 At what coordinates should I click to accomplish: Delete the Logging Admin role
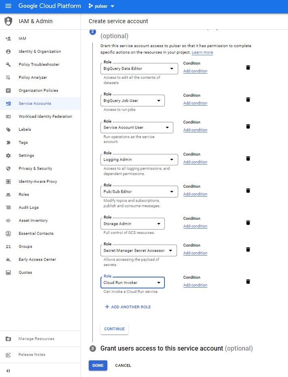(x=248, y=158)
